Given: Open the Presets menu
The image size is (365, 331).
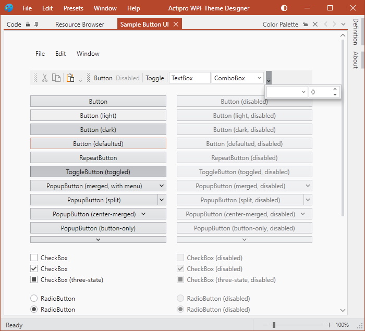Looking at the screenshot, I should click(74, 8).
